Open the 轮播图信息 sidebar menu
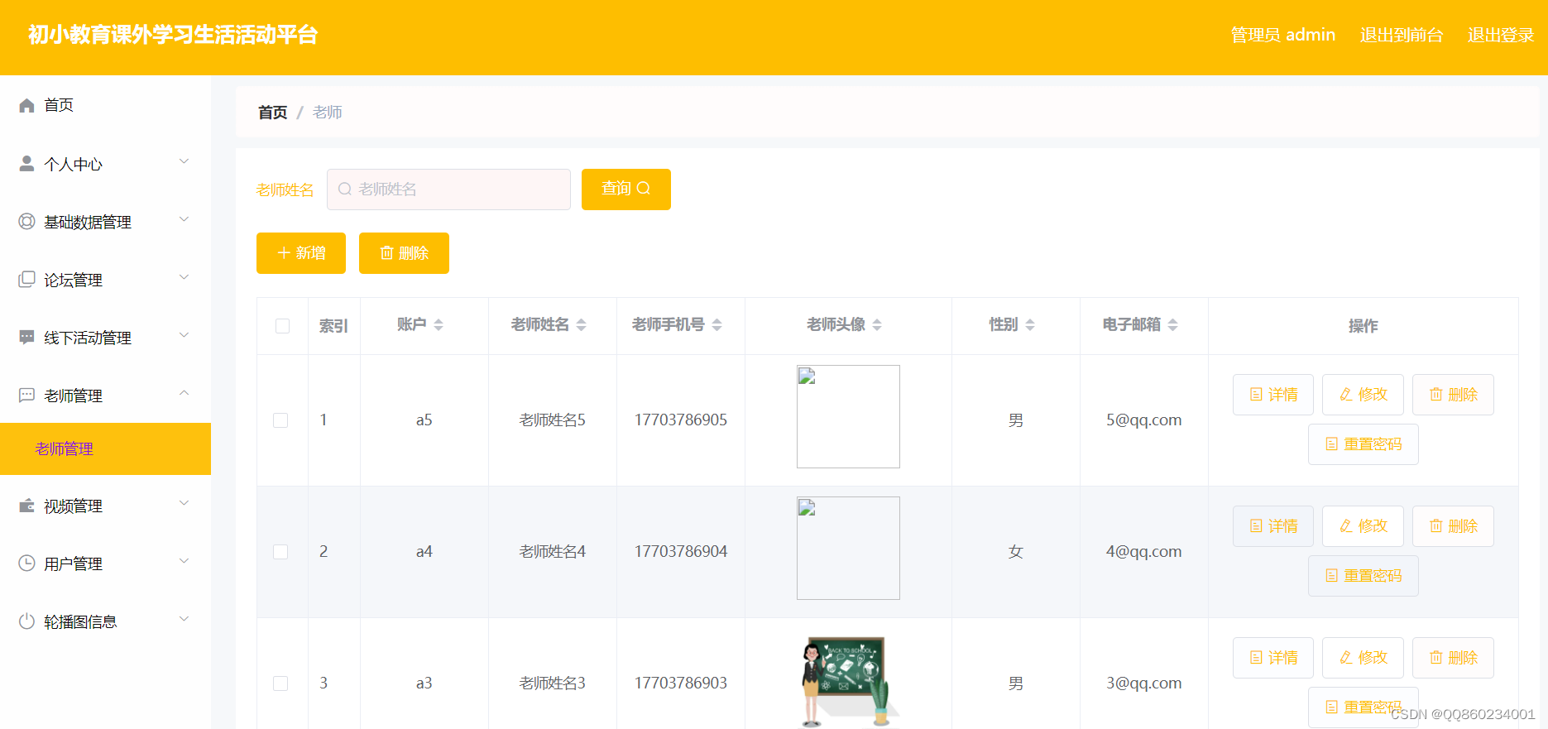The width and height of the screenshot is (1548, 729). coord(105,621)
